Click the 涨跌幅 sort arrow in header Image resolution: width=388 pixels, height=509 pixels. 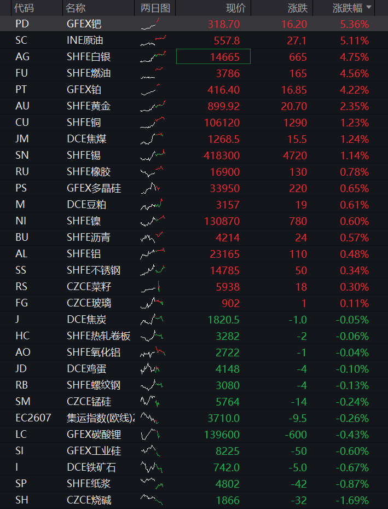368,7
